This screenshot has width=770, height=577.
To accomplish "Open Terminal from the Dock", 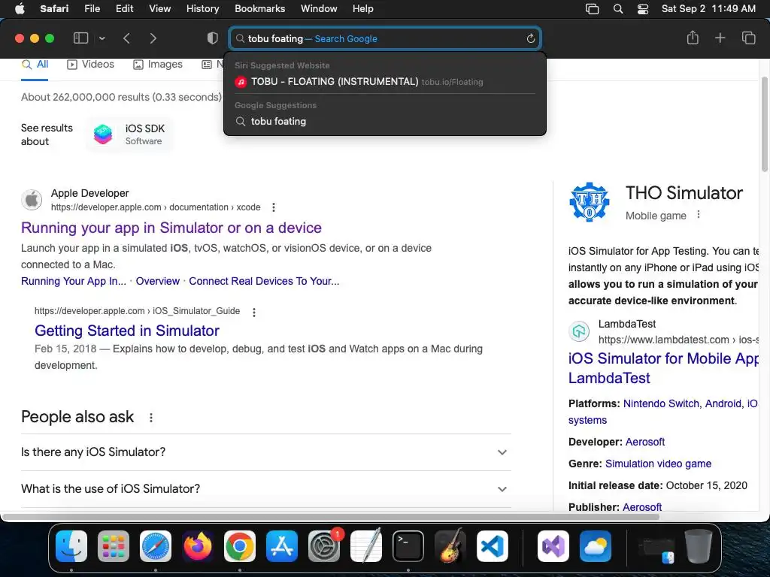I will pos(408,546).
